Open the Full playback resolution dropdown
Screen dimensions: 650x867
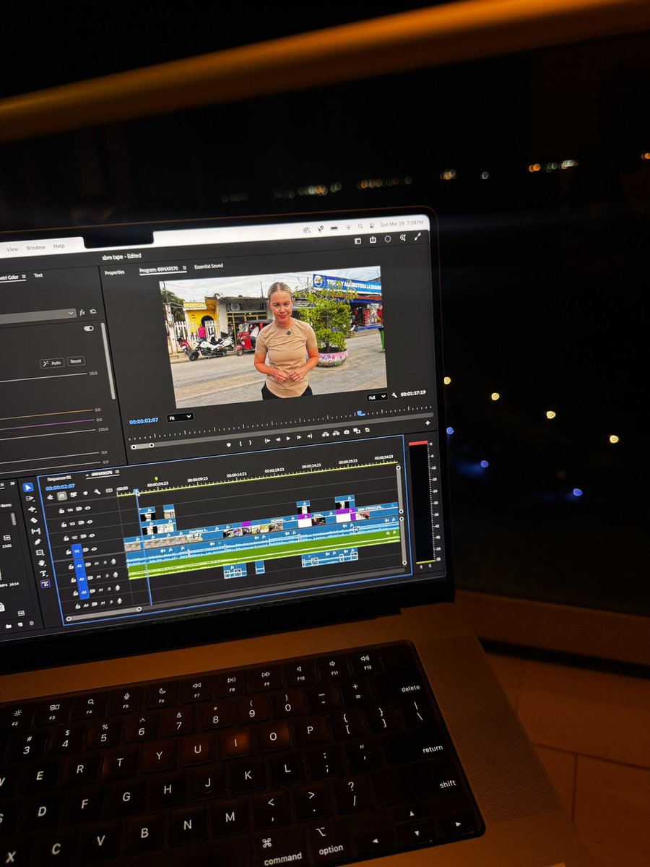377,397
